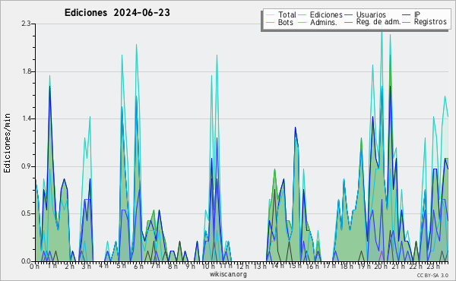Click the '20 h' x-axis tick label
This screenshot has height=281, width=456.
381,267
